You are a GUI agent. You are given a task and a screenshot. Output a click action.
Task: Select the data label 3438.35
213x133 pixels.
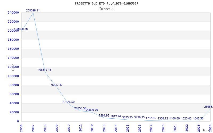point(139,117)
